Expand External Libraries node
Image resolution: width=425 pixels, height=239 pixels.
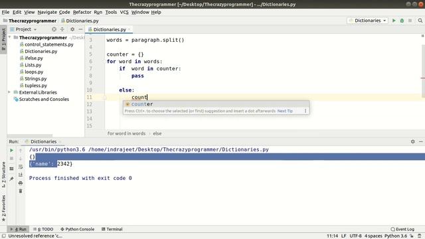click(x=9, y=92)
